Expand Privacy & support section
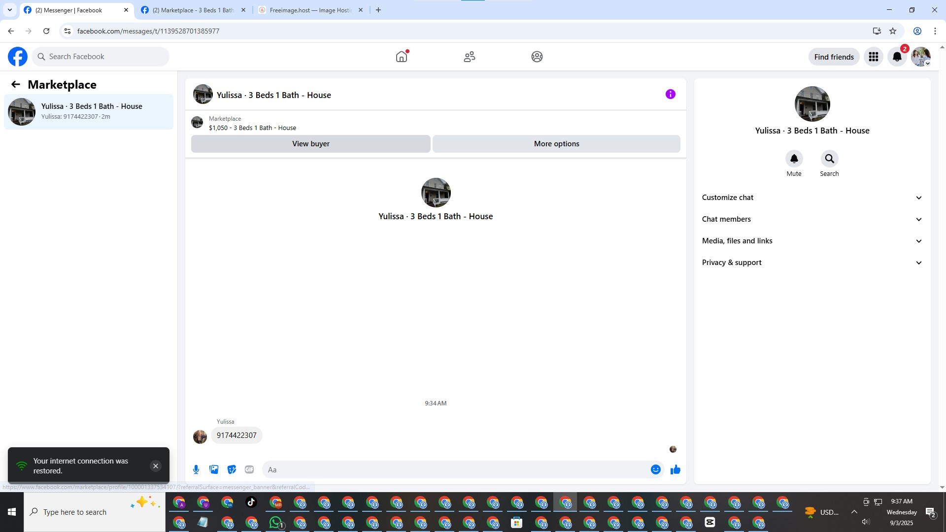Screen dimensions: 946x532 point(812,263)
